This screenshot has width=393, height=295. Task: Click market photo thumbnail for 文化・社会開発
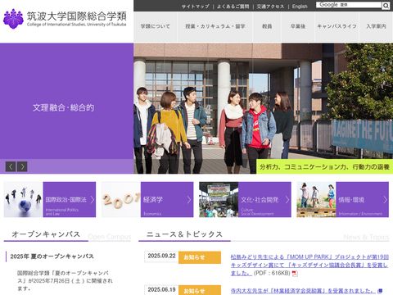[219, 200]
